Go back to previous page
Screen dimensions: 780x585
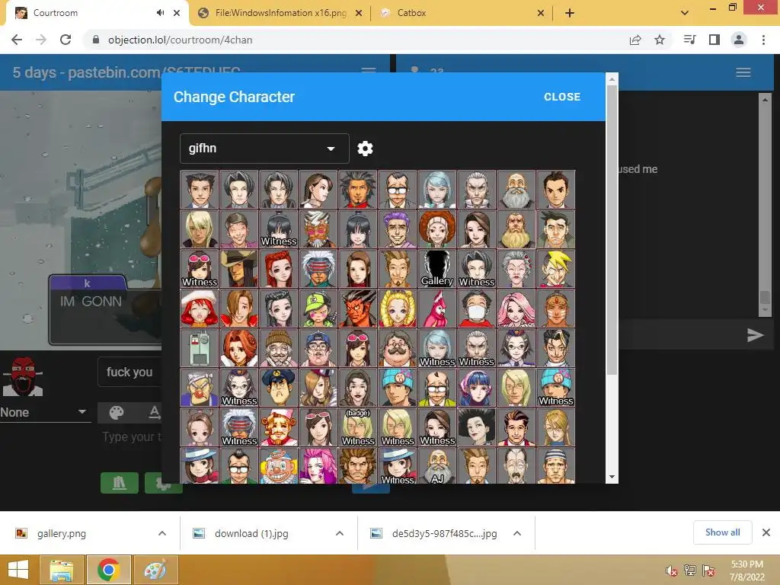[17, 40]
